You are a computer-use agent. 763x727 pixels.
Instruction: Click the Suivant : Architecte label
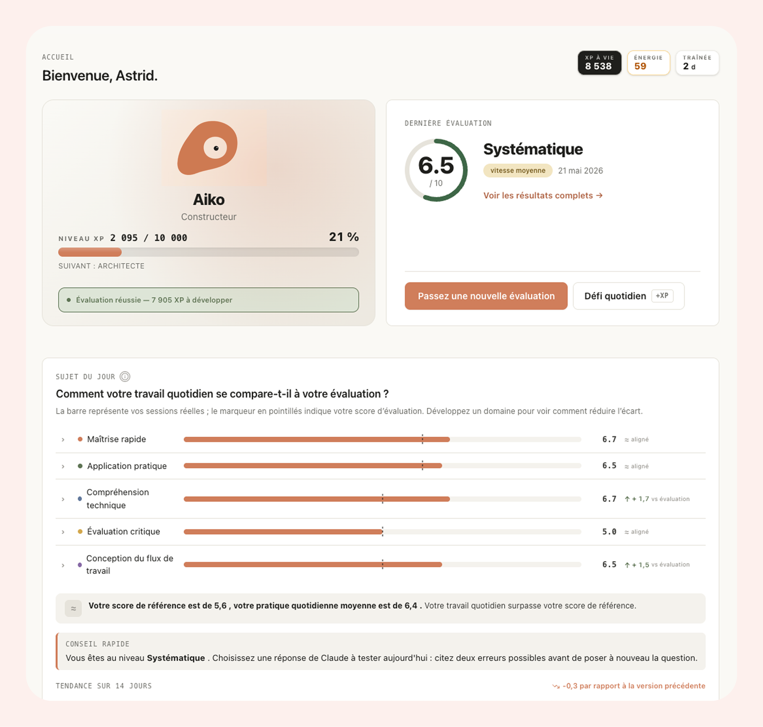tap(101, 266)
